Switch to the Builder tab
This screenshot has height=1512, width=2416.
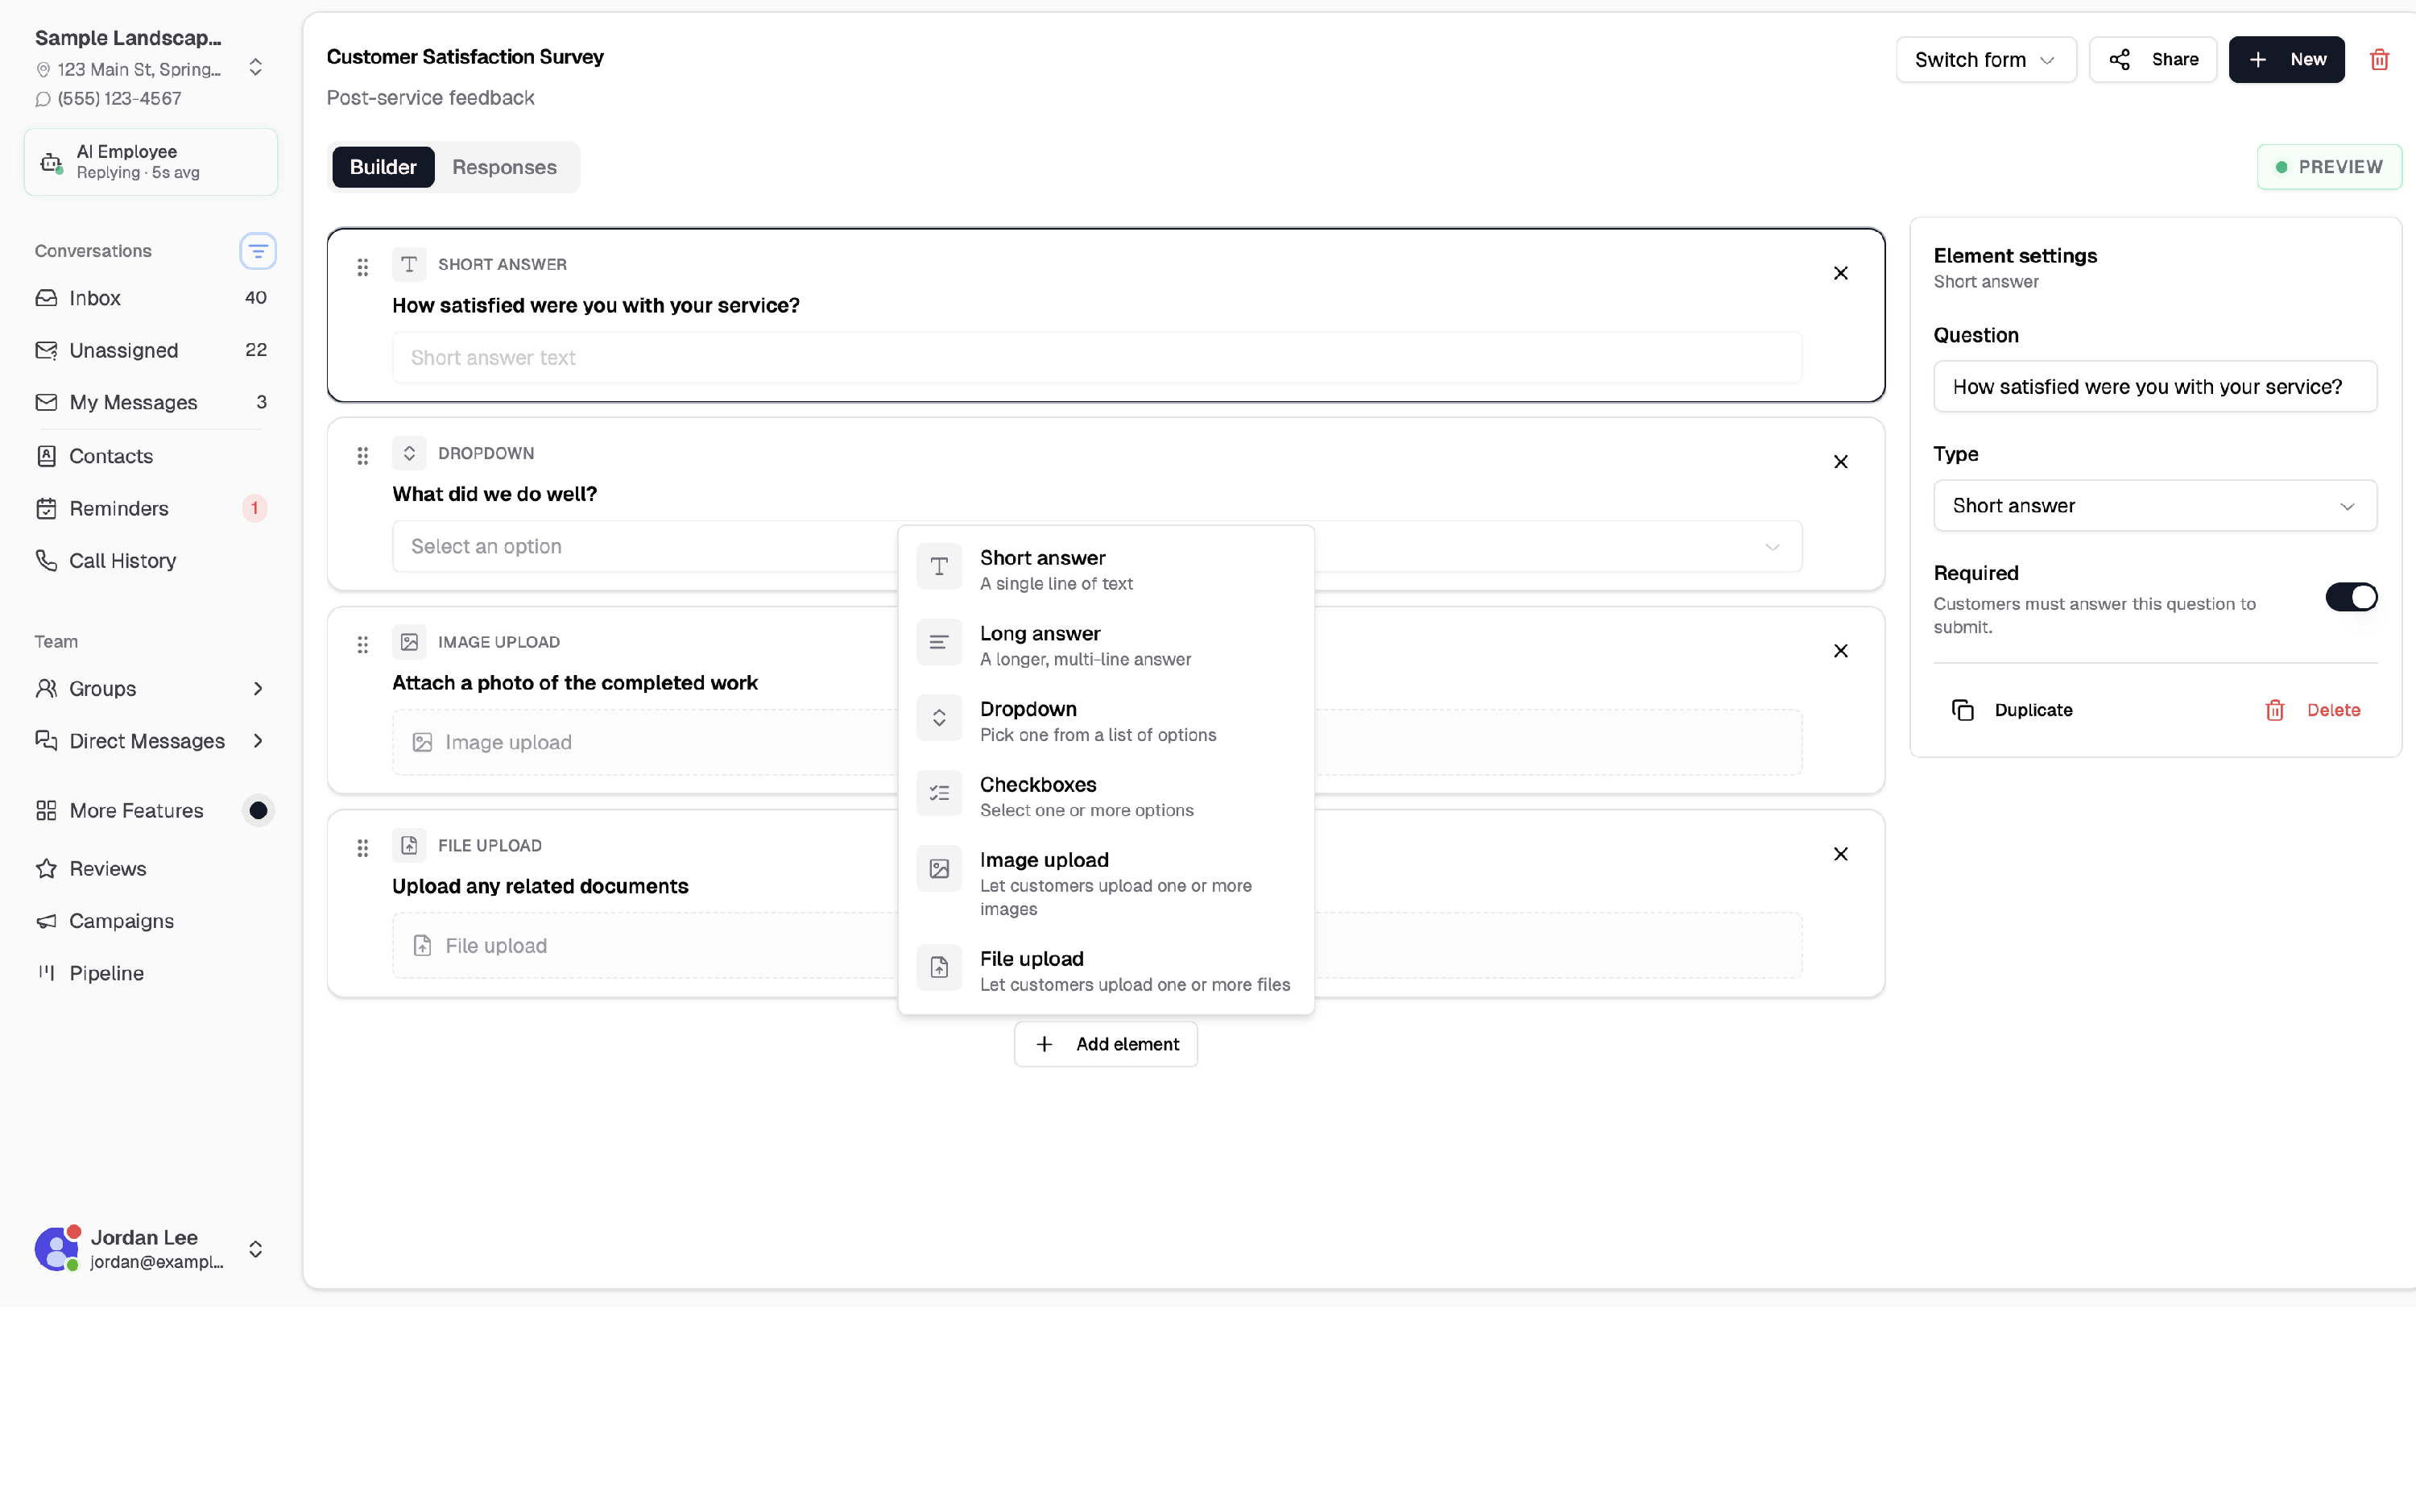coord(383,167)
